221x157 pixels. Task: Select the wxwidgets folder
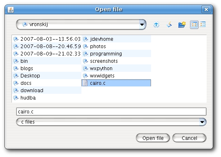(x=116, y=76)
